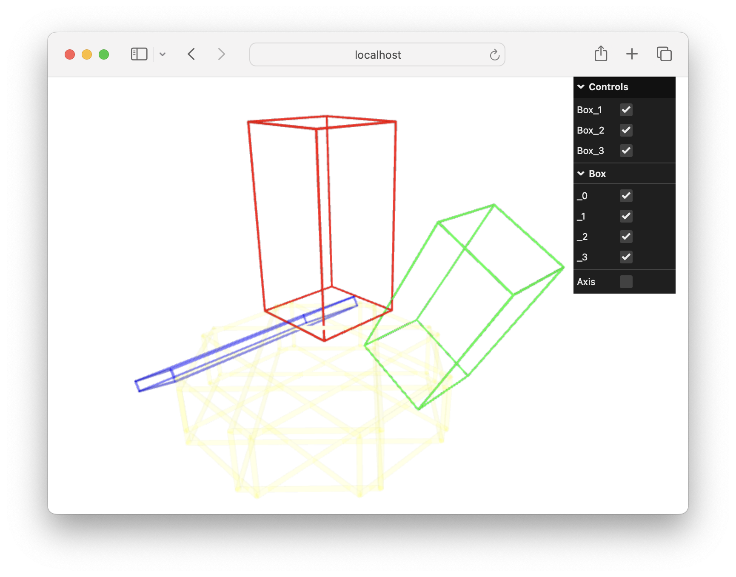The height and width of the screenshot is (577, 736).
Task: Uncheck the Box_2 checkbox
Action: click(x=626, y=130)
